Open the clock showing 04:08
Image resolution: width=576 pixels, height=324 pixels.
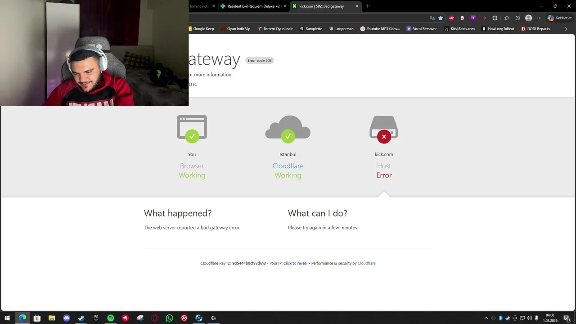[550, 318]
